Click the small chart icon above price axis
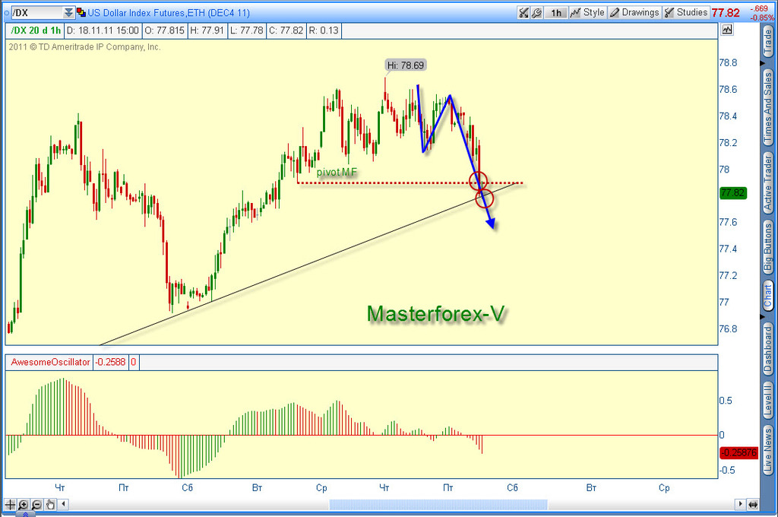The height and width of the screenshot is (517, 778). pos(727,30)
